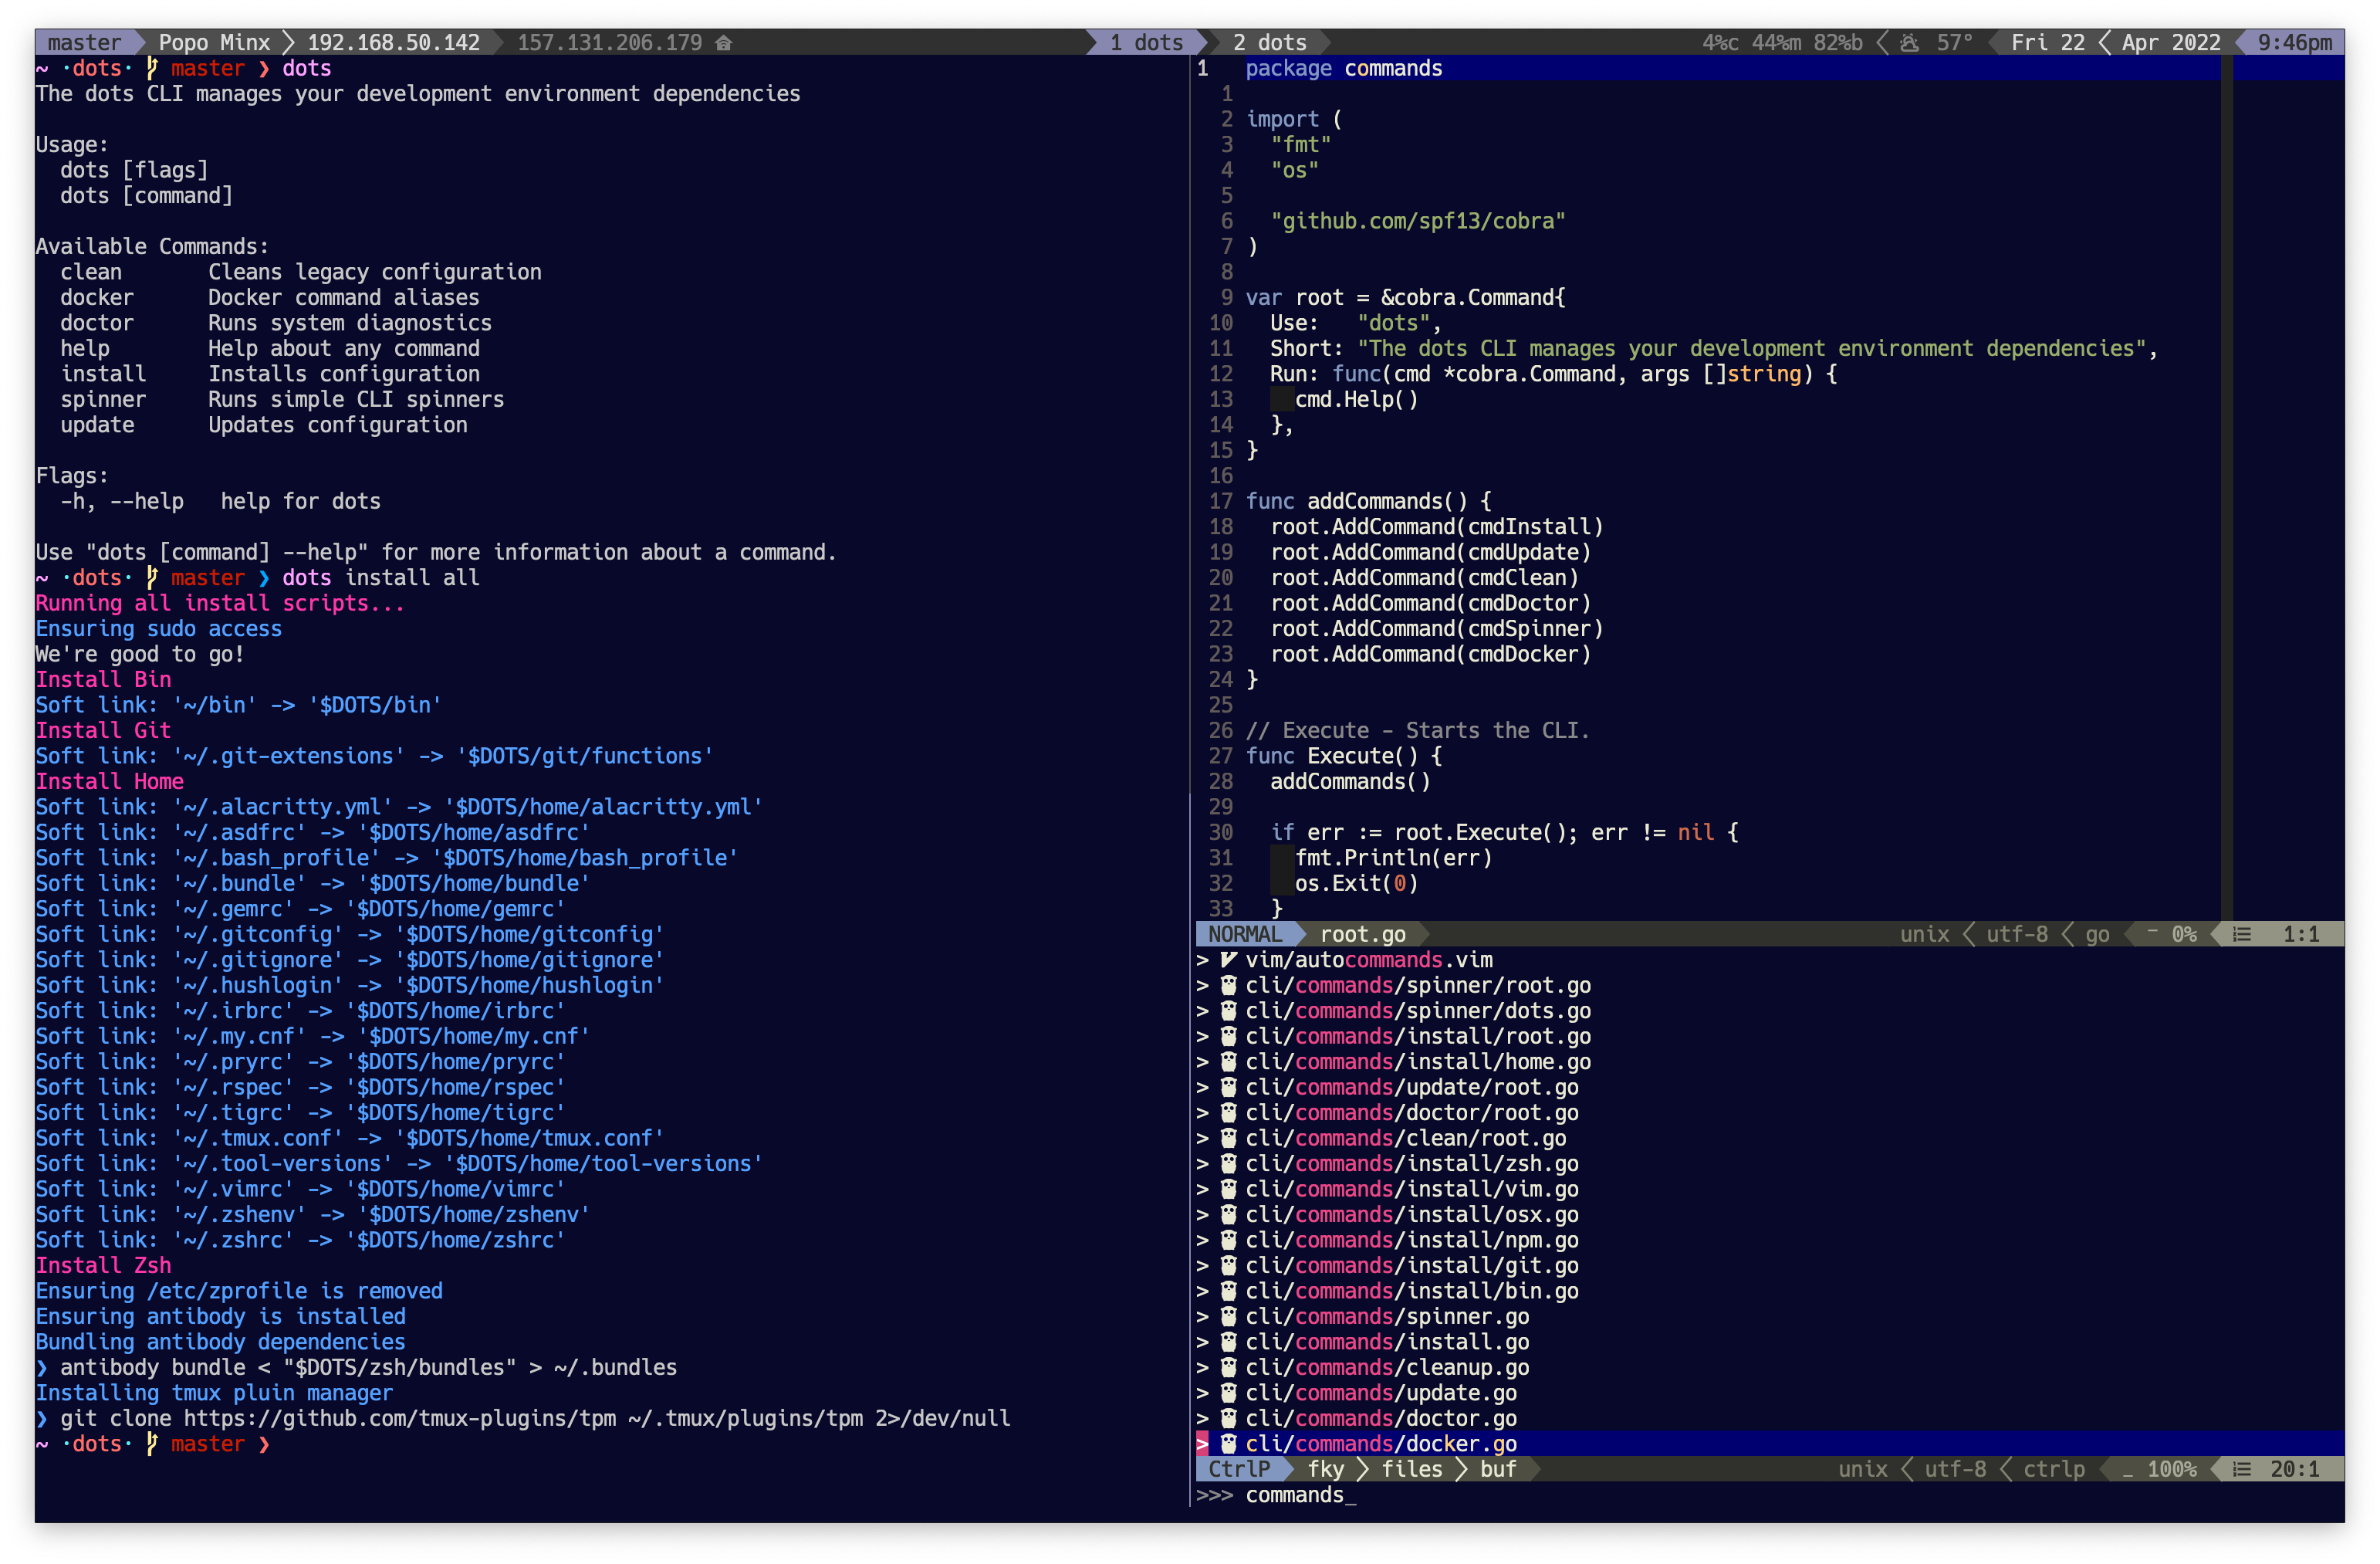Click the home icon after 157.131.206.179

(x=724, y=42)
